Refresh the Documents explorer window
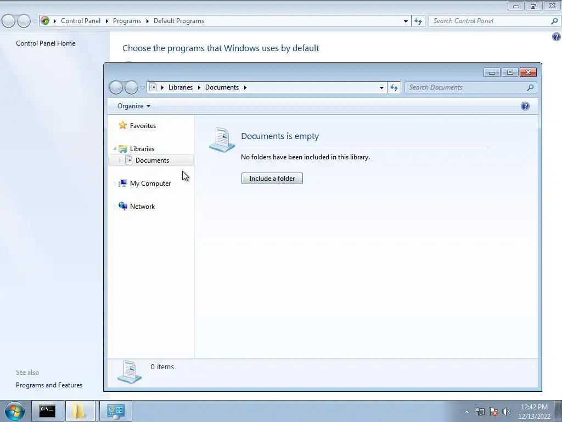This screenshot has width=562, height=422. [394, 87]
